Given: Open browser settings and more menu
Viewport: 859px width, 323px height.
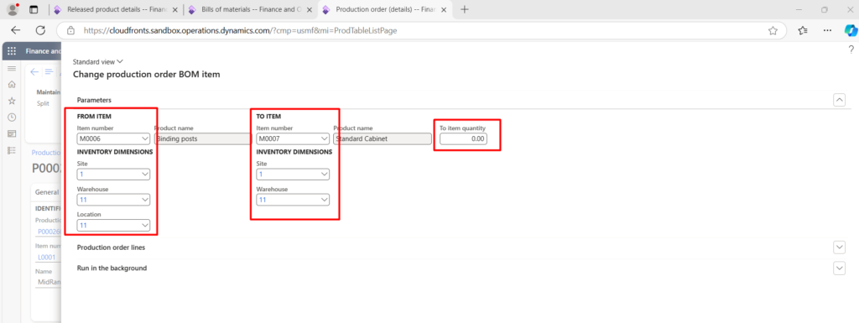Looking at the screenshot, I should (826, 31).
